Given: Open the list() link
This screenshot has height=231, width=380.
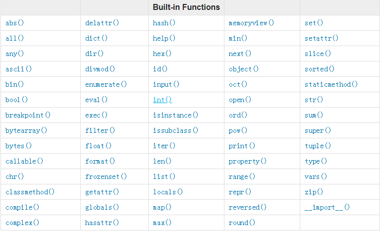Looking at the screenshot, I should coord(164,176).
